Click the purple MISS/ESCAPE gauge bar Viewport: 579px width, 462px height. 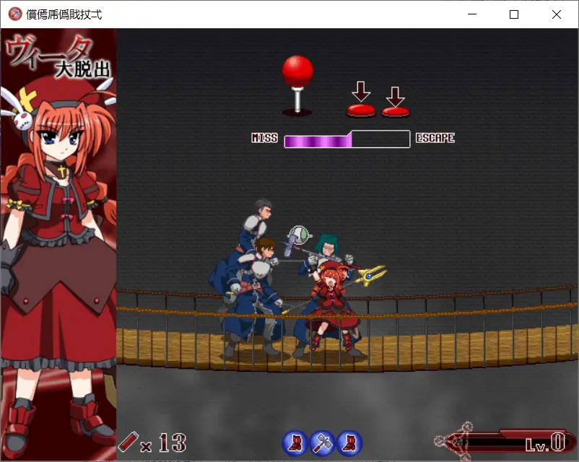click(347, 139)
